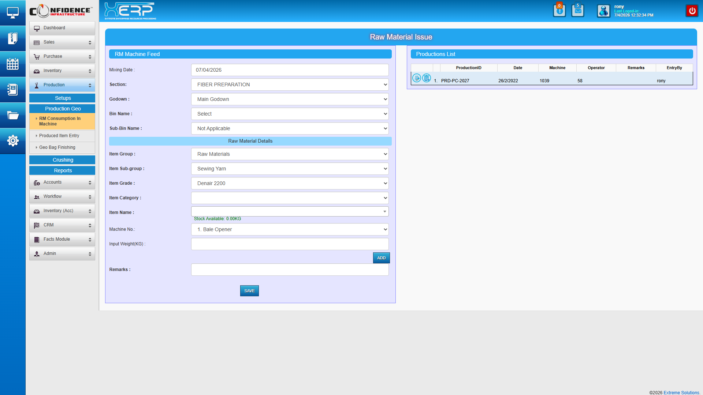Select the monitor icon in the left dock
703x395 pixels.
[13, 12]
